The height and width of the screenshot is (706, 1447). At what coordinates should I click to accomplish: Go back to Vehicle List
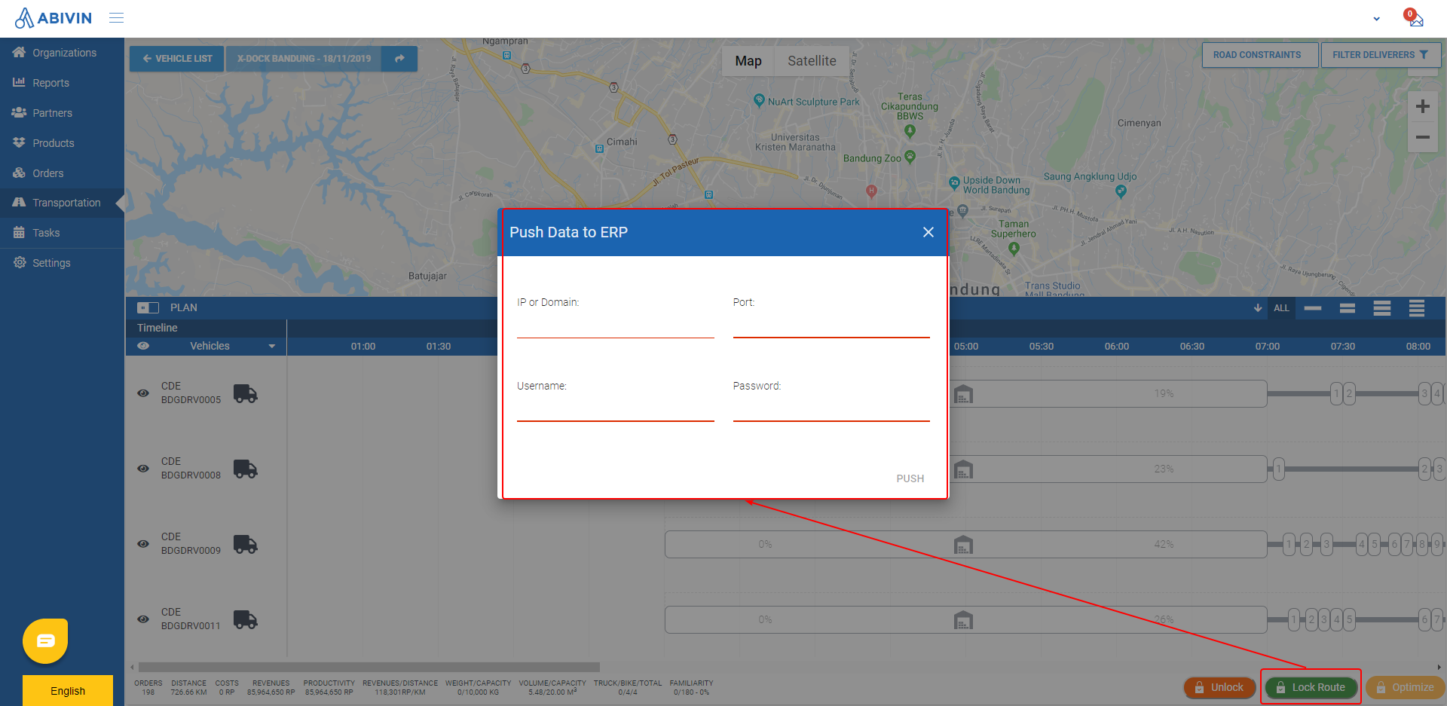coord(176,59)
